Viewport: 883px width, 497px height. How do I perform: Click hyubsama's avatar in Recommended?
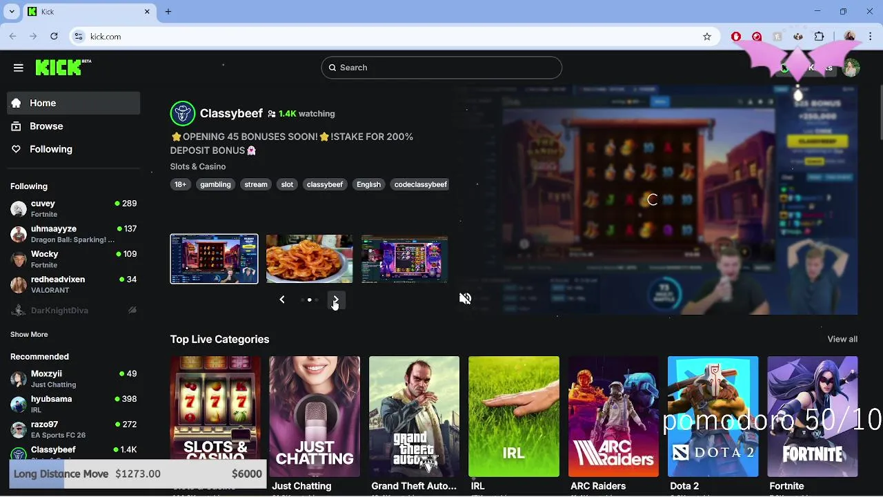tap(19, 405)
